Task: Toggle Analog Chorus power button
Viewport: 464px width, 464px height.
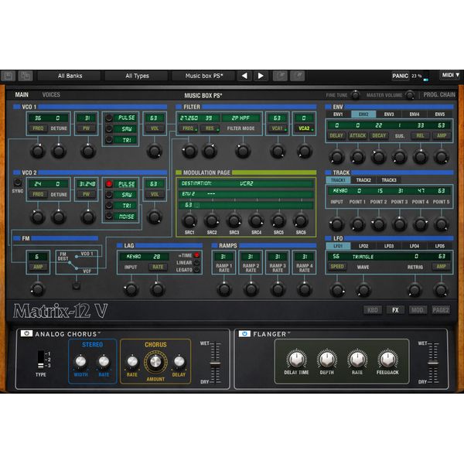Action: [26, 333]
